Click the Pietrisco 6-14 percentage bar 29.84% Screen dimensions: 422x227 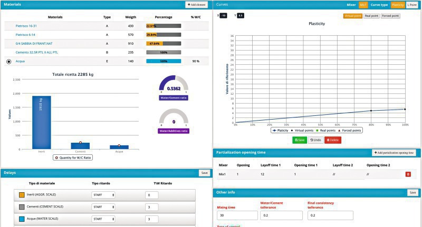[x=164, y=35]
